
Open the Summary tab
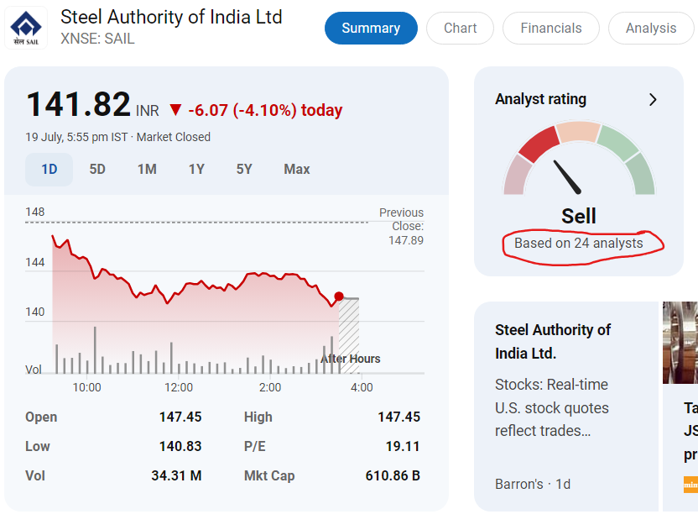pyautogui.click(x=371, y=29)
